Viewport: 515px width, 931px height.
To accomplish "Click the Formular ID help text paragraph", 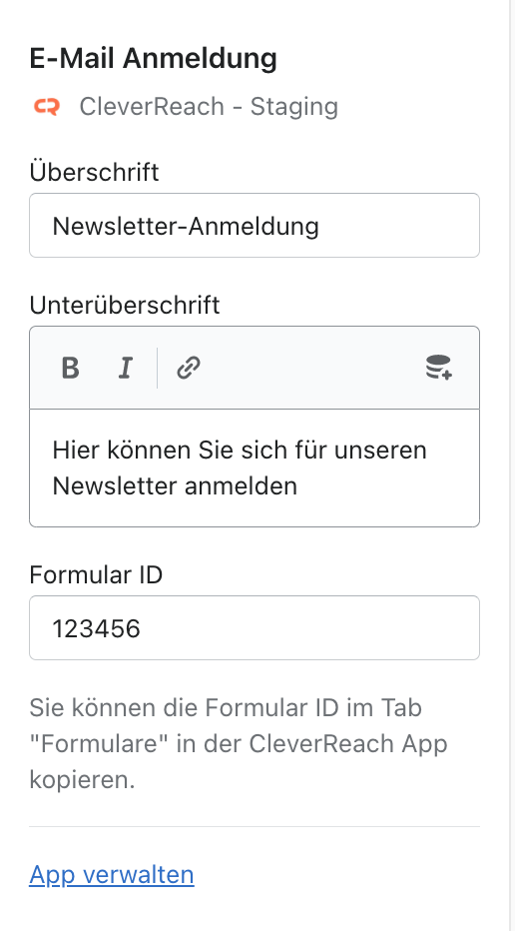I will (239, 744).
